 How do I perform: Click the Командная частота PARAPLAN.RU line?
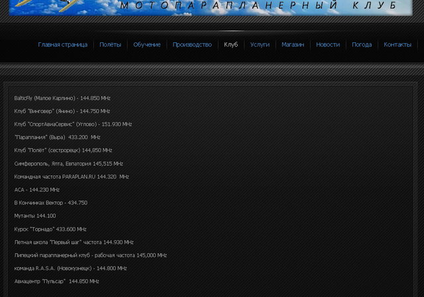[72, 177]
